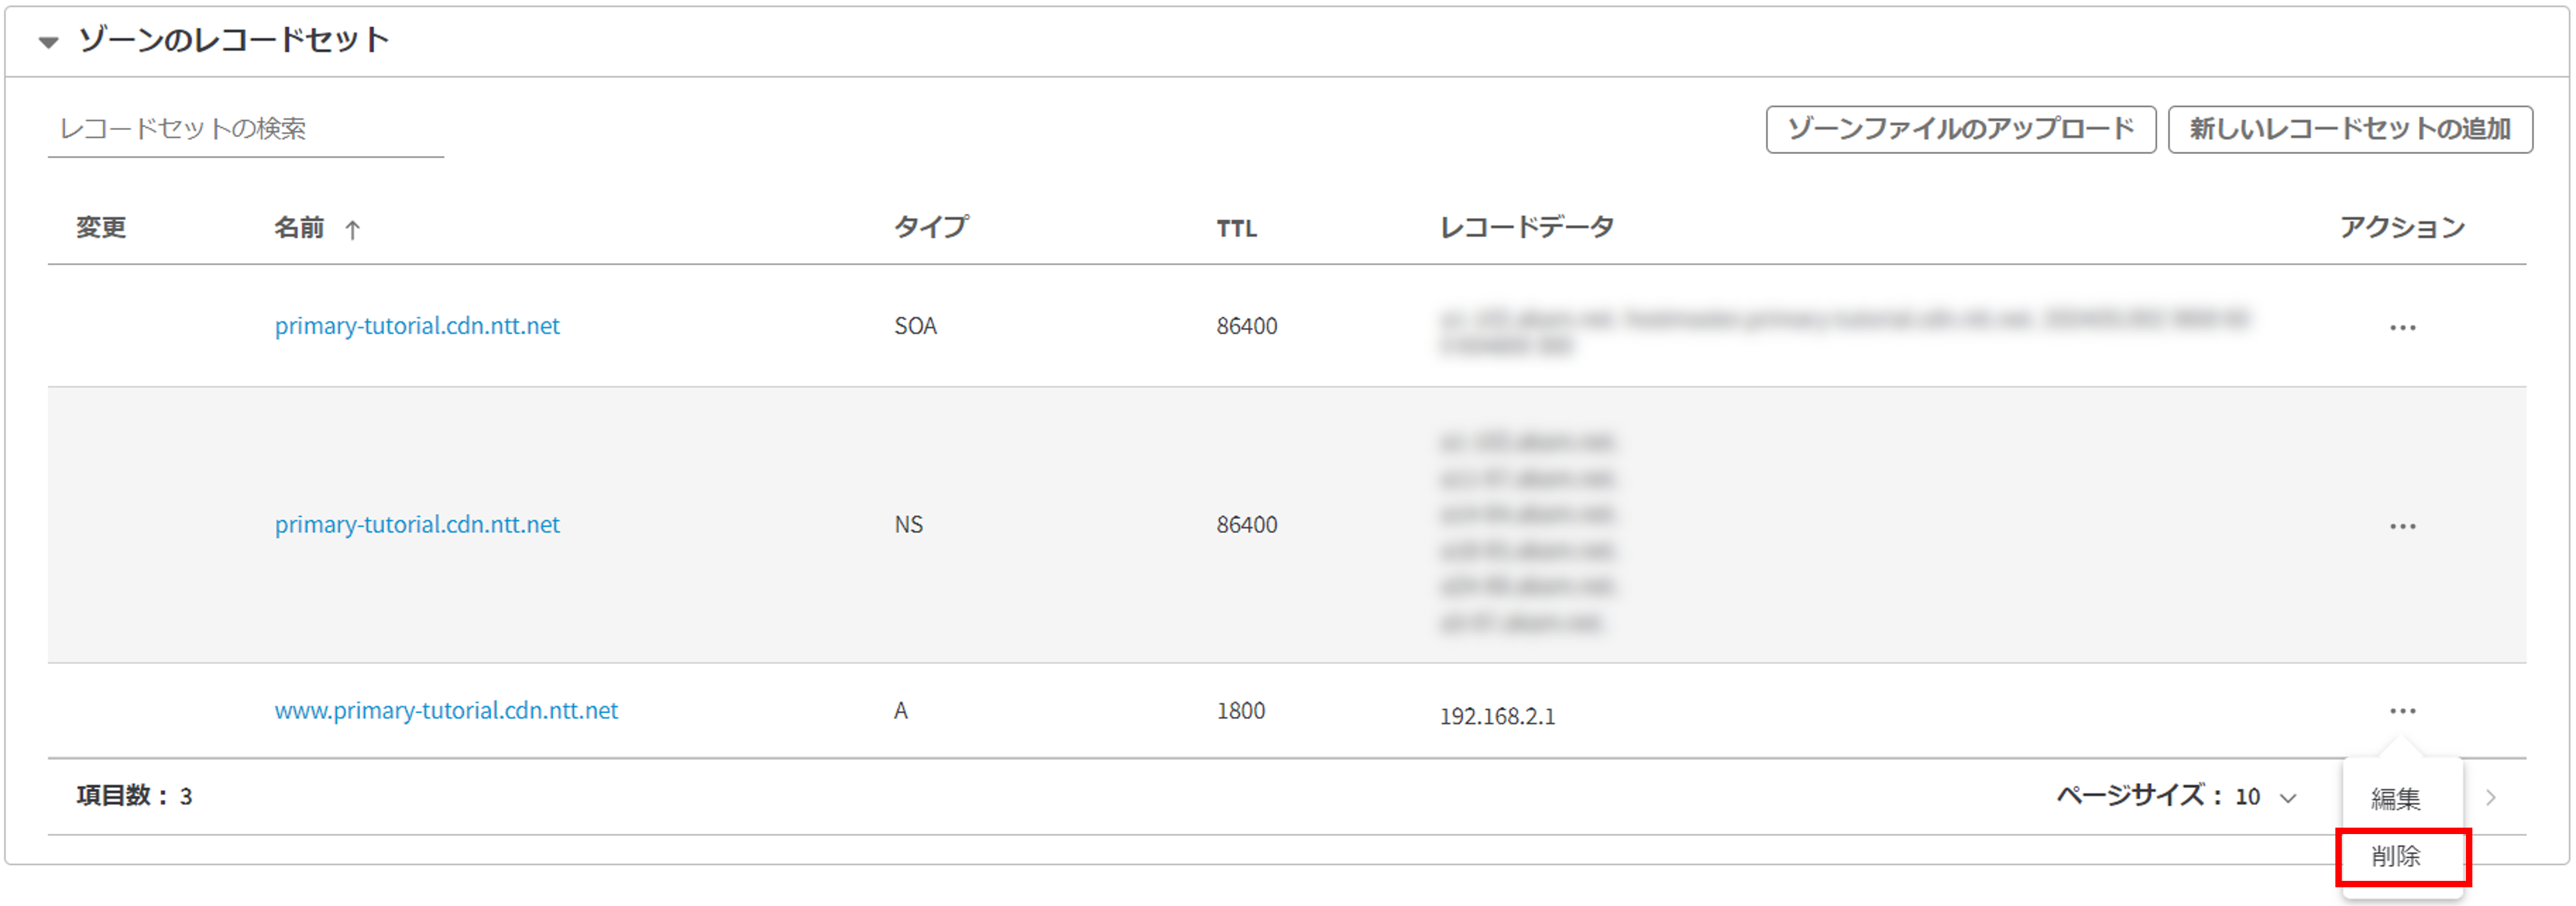The height and width of the screenshot is (906, 2576).
Task: Select 削除 from the action menu
Action: point(2395,856)
